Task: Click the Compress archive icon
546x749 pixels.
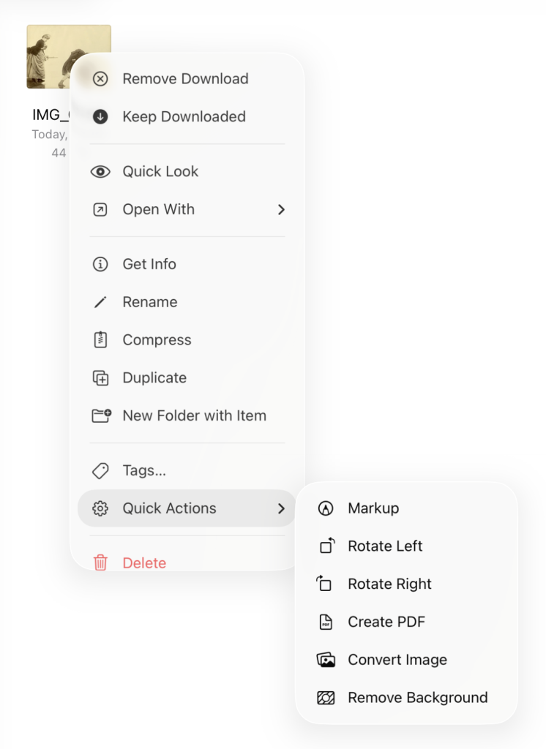Action: click(100, 340)
